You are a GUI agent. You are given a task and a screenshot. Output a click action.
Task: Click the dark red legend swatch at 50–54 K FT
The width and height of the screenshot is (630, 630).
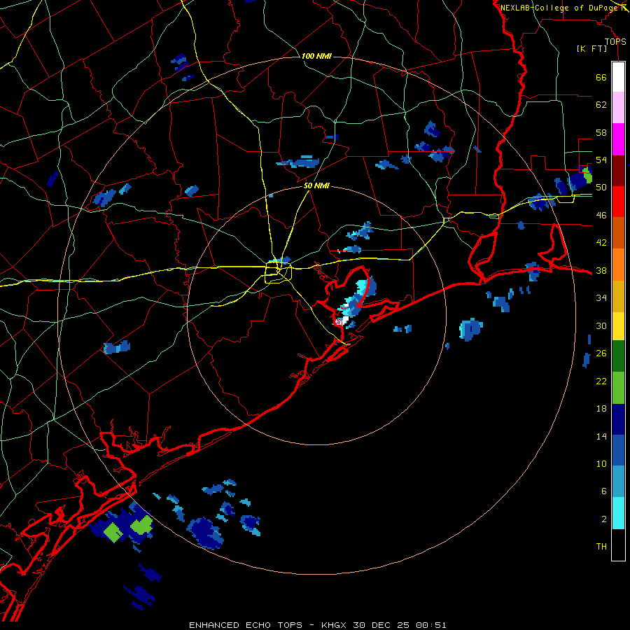coord(618,171)
